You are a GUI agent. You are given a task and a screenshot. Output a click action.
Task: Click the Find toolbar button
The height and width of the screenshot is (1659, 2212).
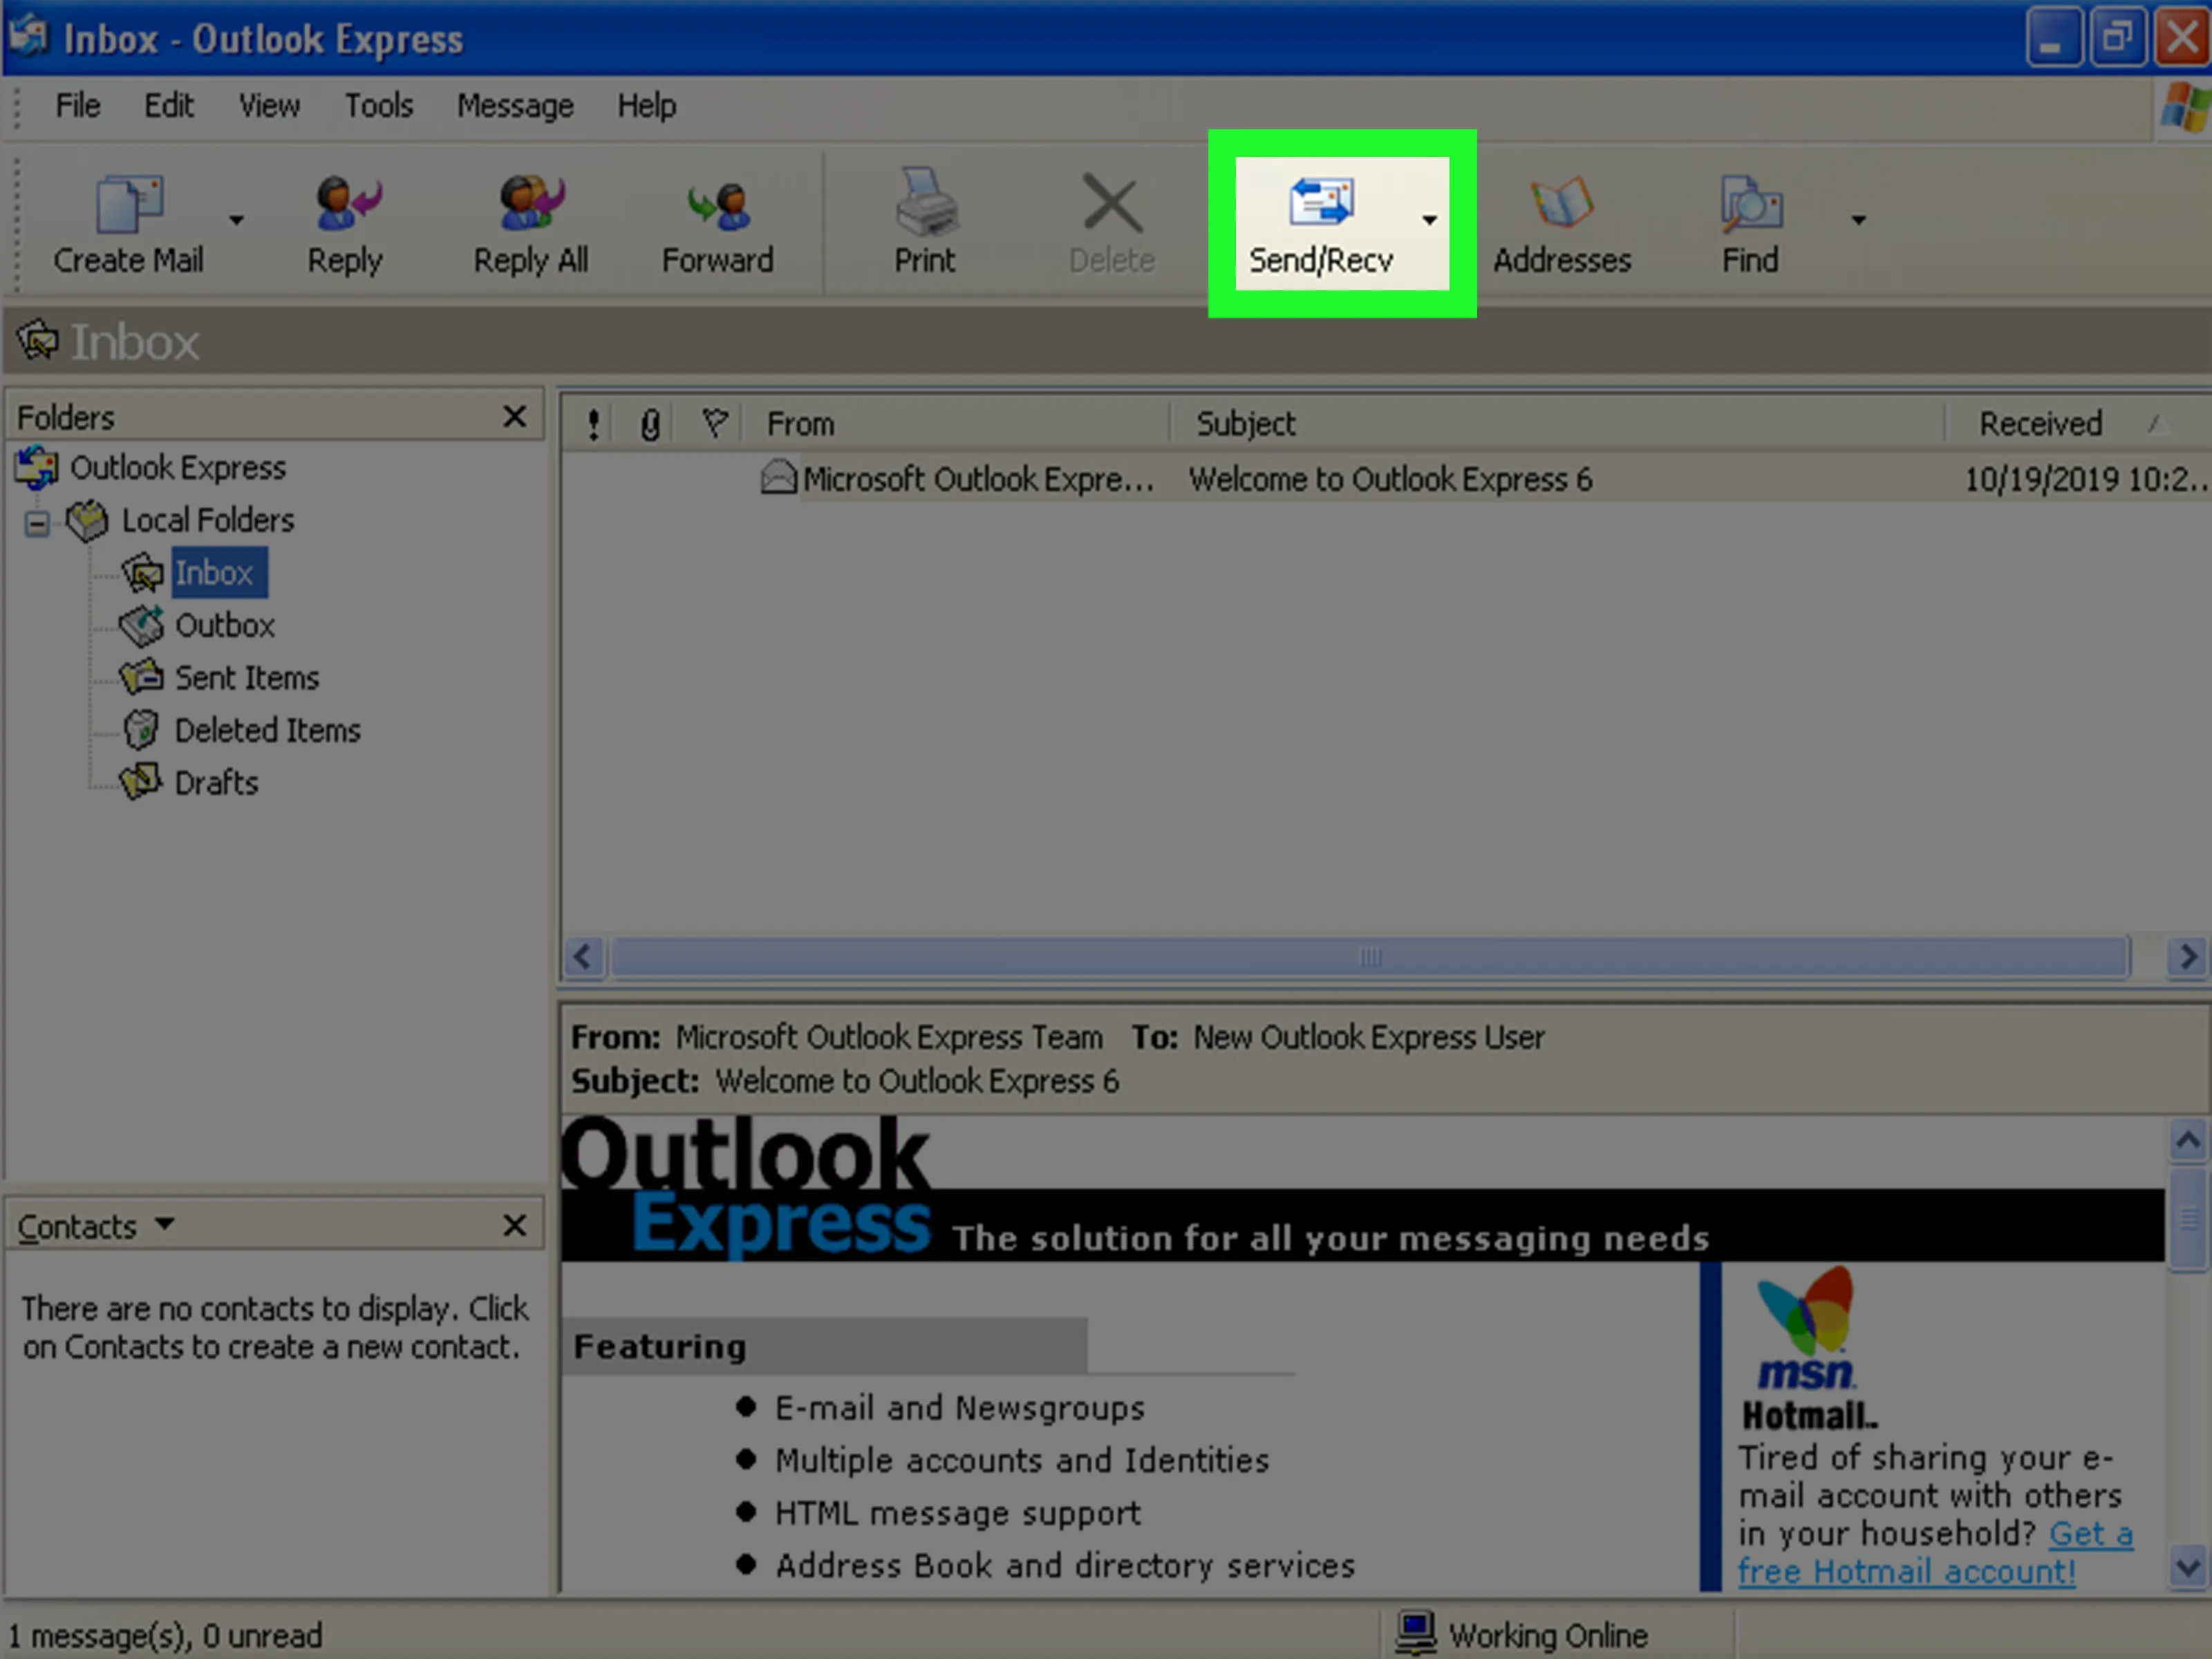click(1750, 224)
